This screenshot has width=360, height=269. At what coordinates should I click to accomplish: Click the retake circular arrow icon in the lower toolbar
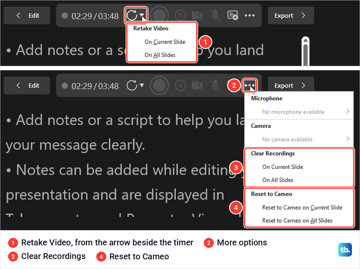coord(132,86)
